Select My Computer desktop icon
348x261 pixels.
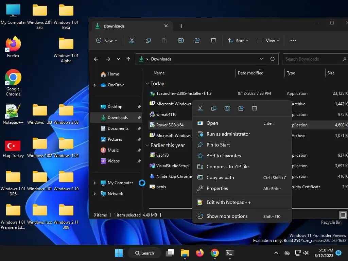[x=13, y=14]
